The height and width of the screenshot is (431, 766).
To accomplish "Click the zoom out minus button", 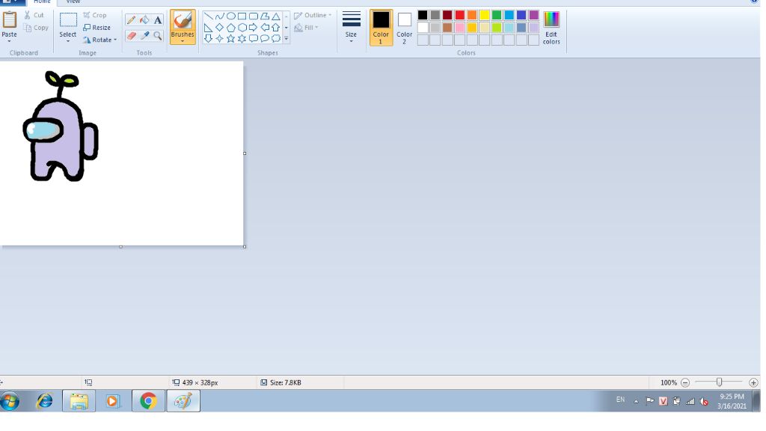I will coord(685,383).
